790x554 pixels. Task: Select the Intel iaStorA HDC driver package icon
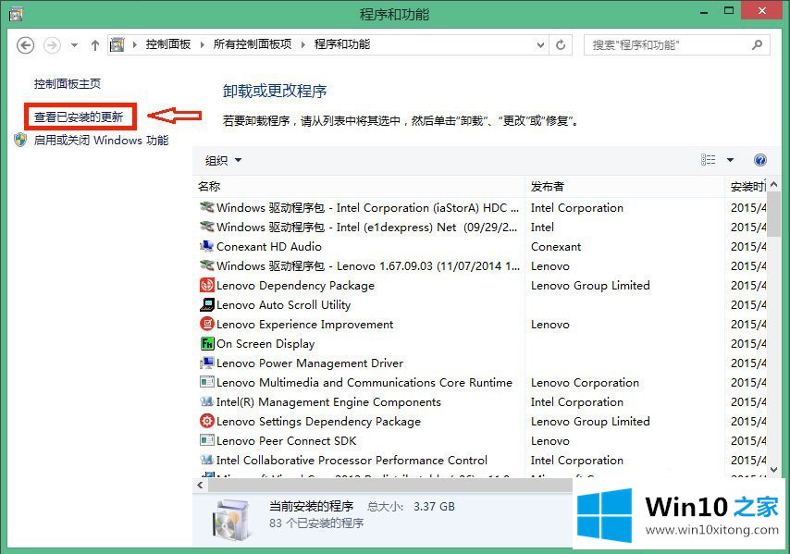coord(206,207)
